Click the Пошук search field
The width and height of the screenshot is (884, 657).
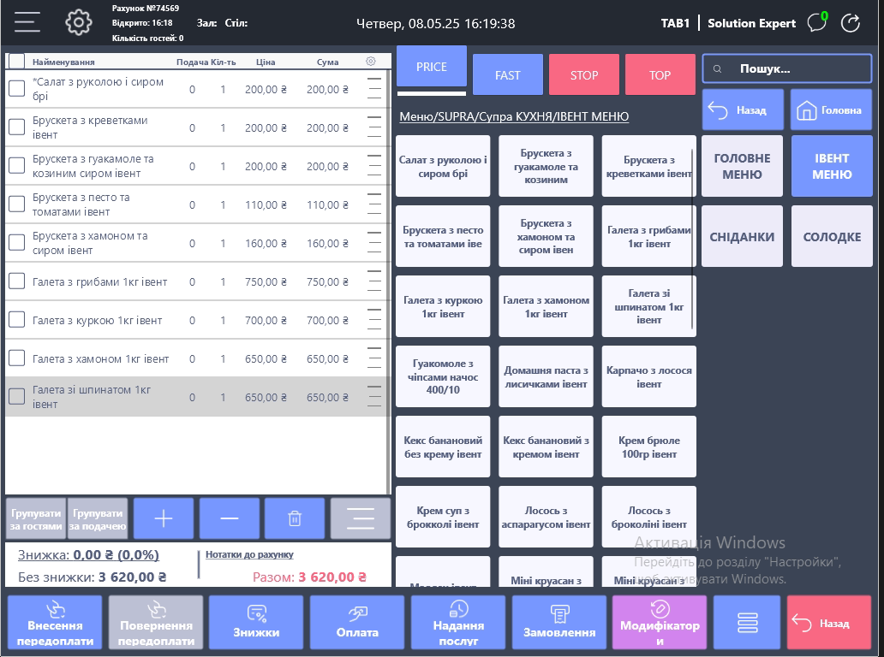pos(787,68)
